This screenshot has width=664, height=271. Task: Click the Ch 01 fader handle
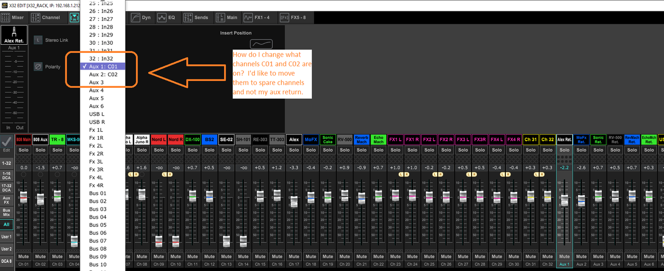click(24, 197)
